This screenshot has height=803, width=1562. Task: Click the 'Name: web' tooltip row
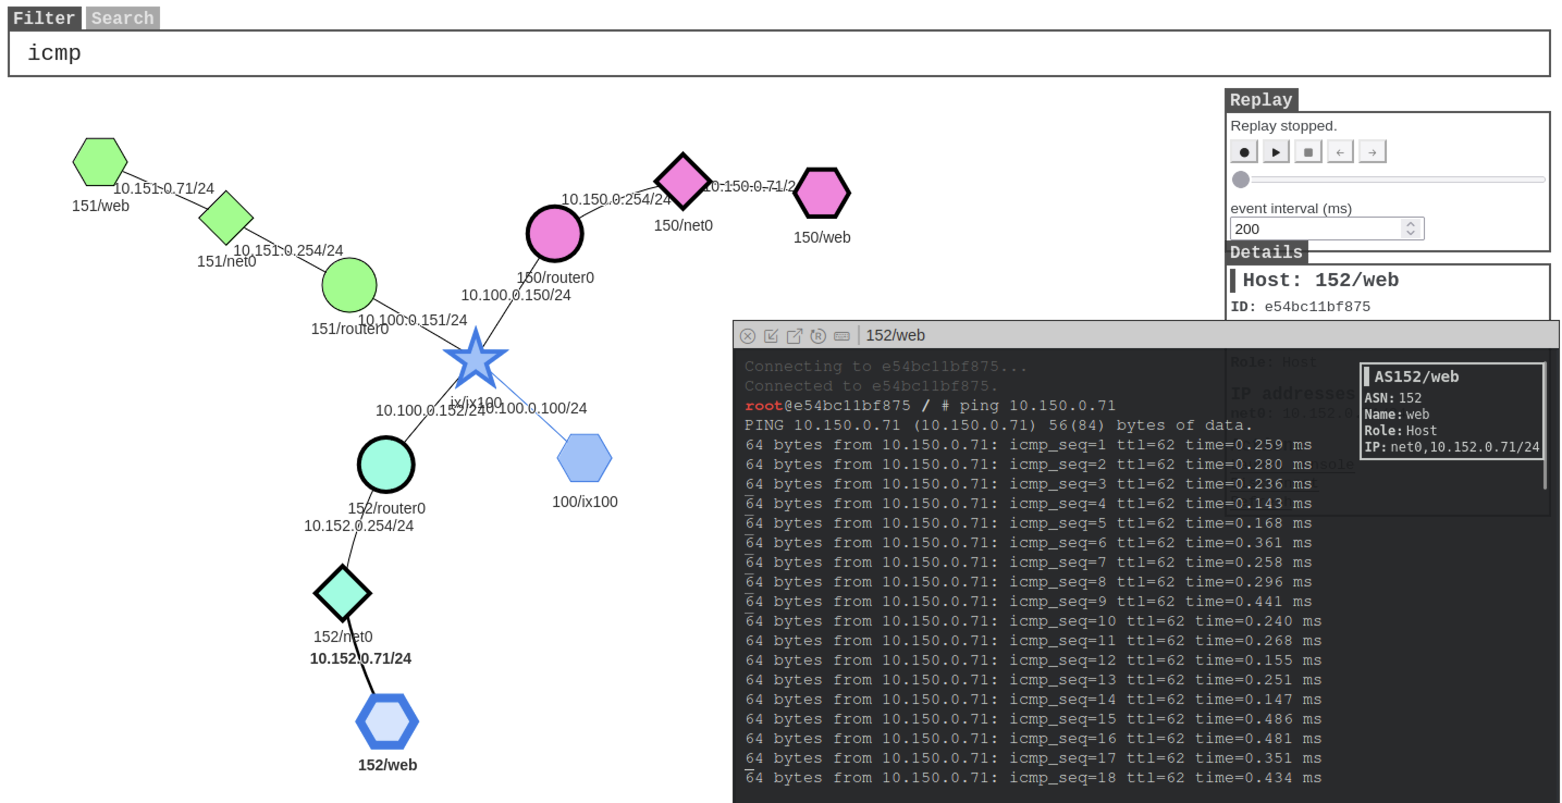(x=1397, y=415)
